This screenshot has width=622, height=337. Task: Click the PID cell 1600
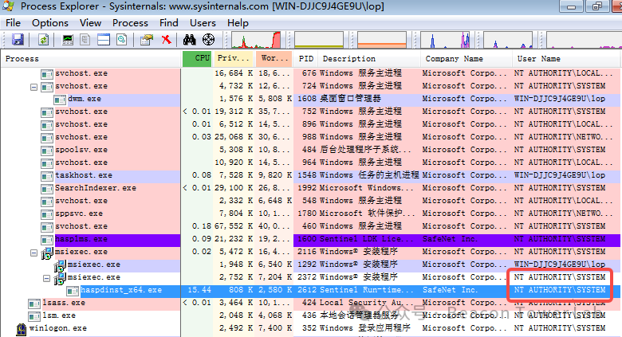(307, 239)
